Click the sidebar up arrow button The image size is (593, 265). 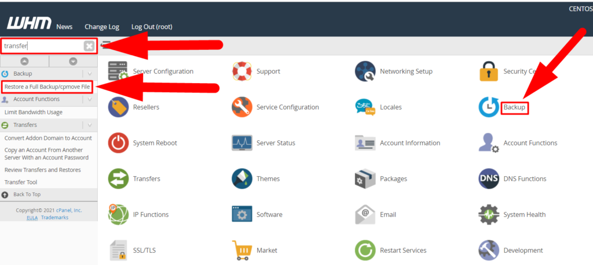[x=24, y=61]
